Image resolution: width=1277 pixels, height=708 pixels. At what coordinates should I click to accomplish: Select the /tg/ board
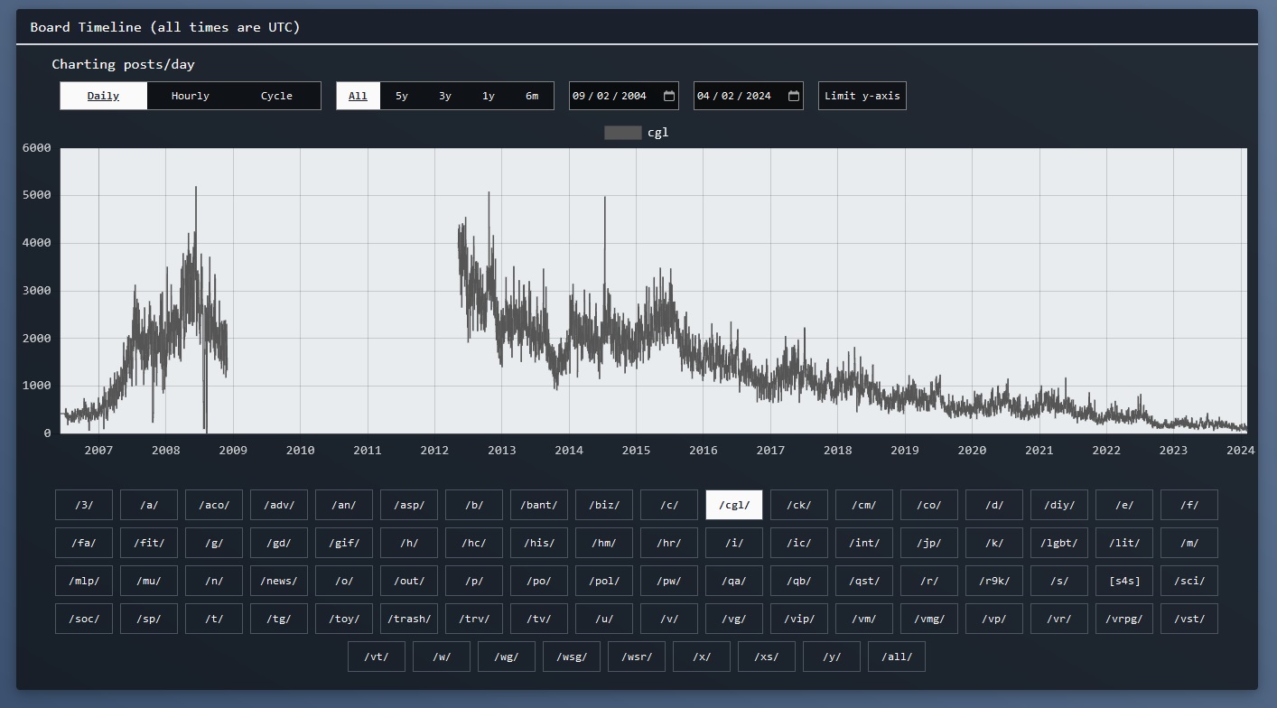[x=279, y=619]
